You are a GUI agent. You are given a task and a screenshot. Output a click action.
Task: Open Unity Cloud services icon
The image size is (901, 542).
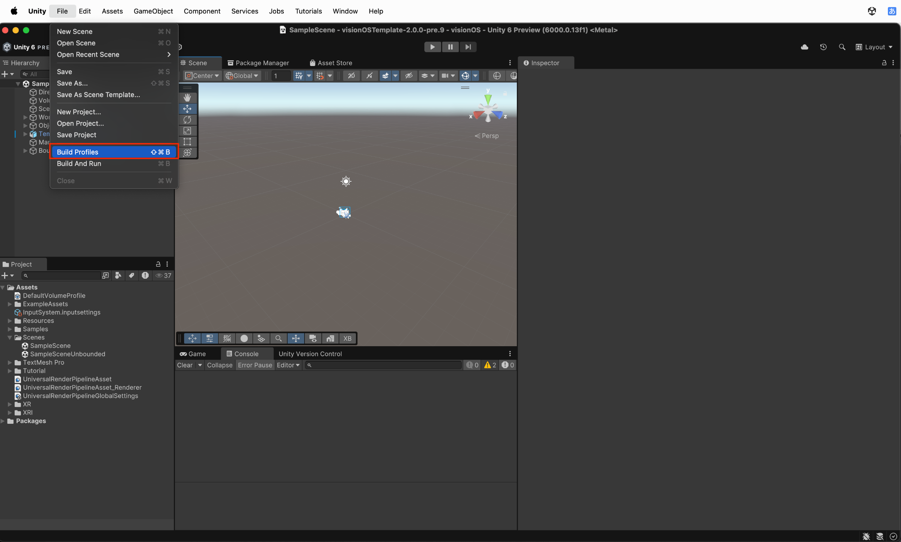click(x=805, y=47)
